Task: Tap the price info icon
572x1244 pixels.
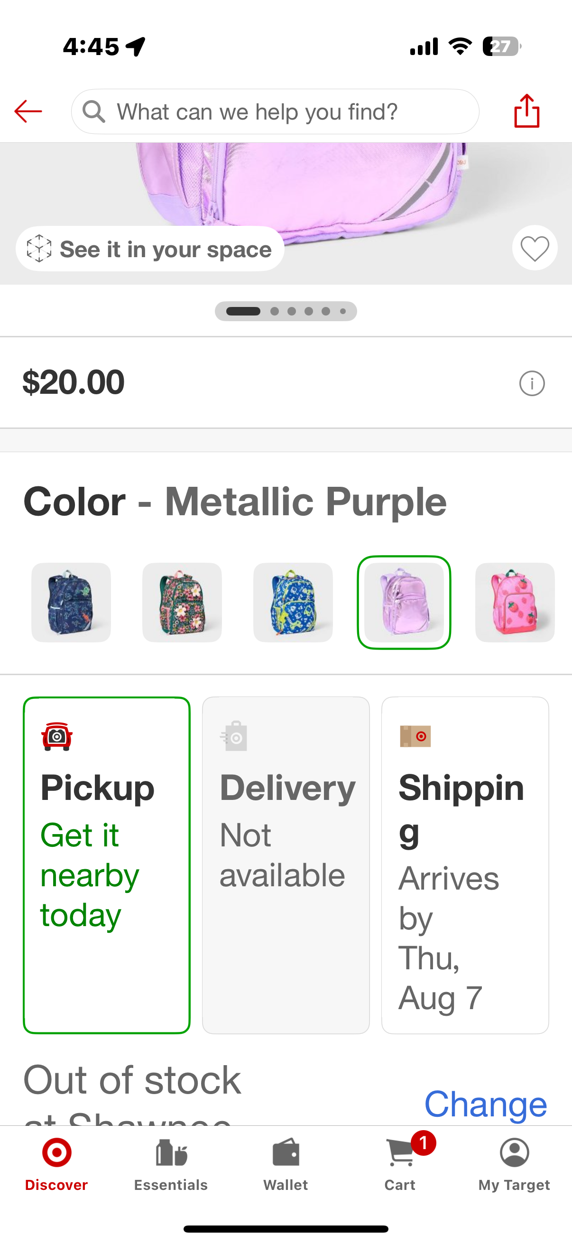Action: click(x=532, y=383)
